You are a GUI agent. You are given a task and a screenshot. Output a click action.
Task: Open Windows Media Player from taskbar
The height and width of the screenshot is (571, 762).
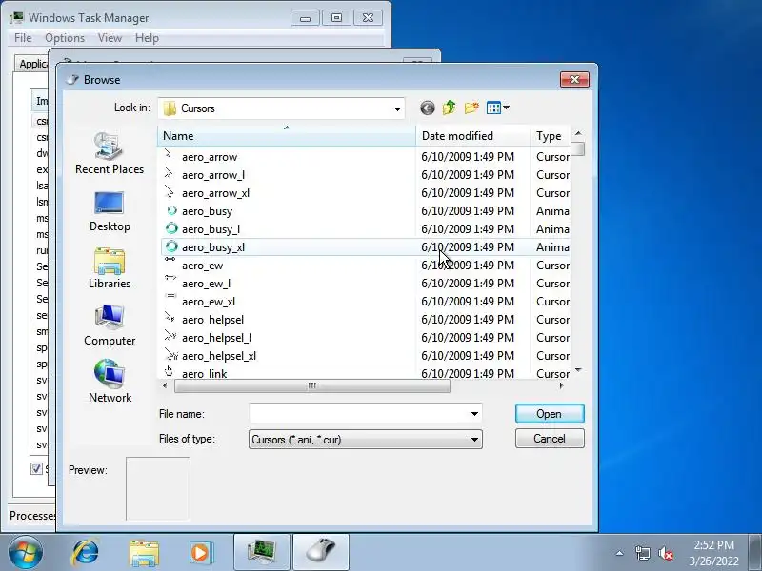click(201, 553)
